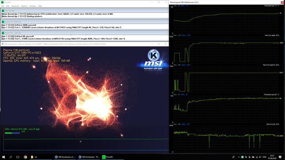Viewport: 285px width, 160px height.
Task: Open the clock and calendar flyout showing 23:27
Action: pyautogui.click(x=272, y=157)
